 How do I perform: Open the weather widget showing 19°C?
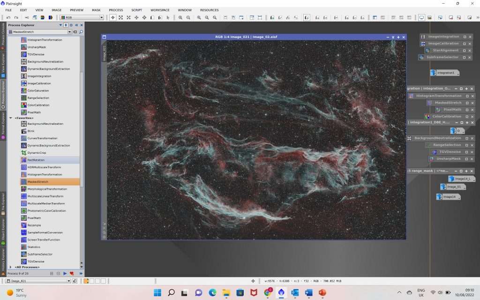17,292
